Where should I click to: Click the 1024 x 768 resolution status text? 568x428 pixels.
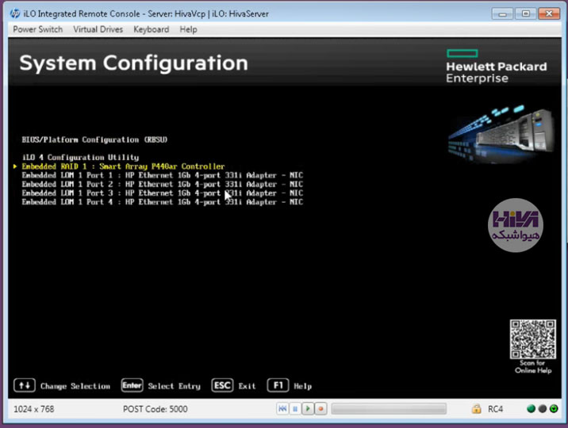pyautogui.click(x=33, y=409)
